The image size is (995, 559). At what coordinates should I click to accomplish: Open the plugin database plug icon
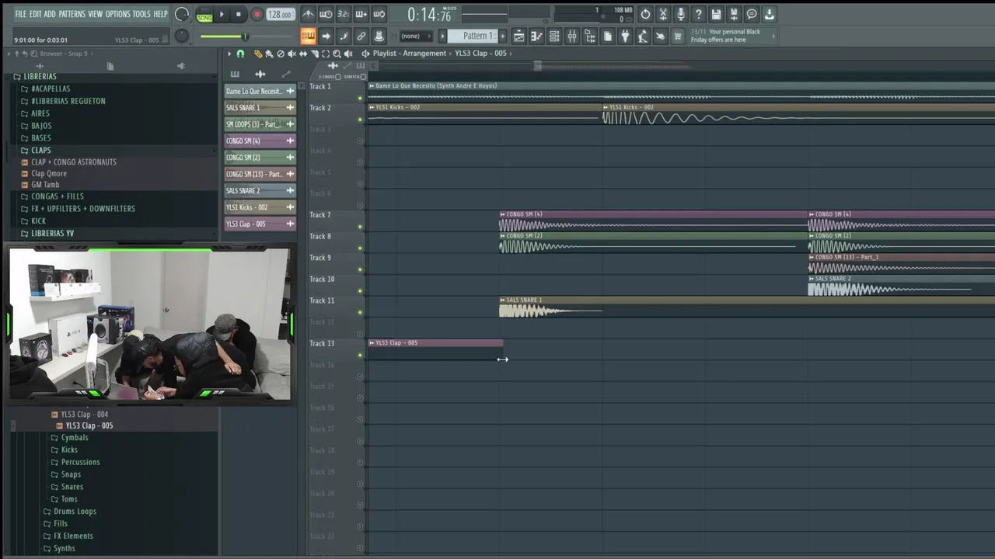[x=625, y=36]
